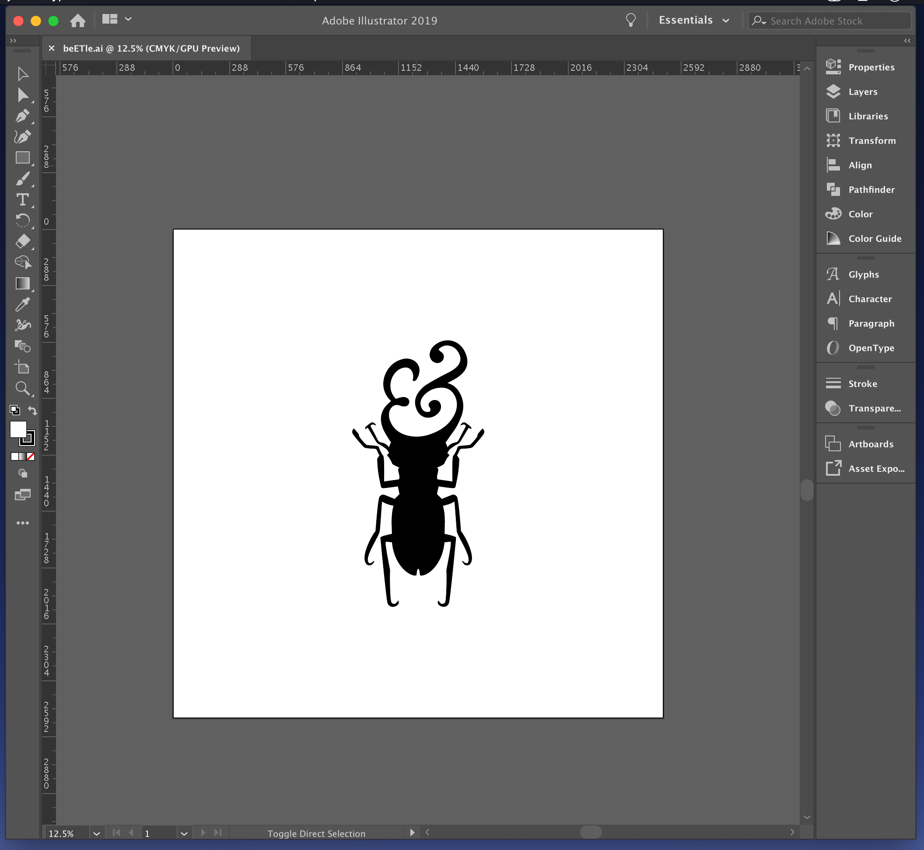Select the Artboard tool
This screenshot has height=850, width=924.
23,367
